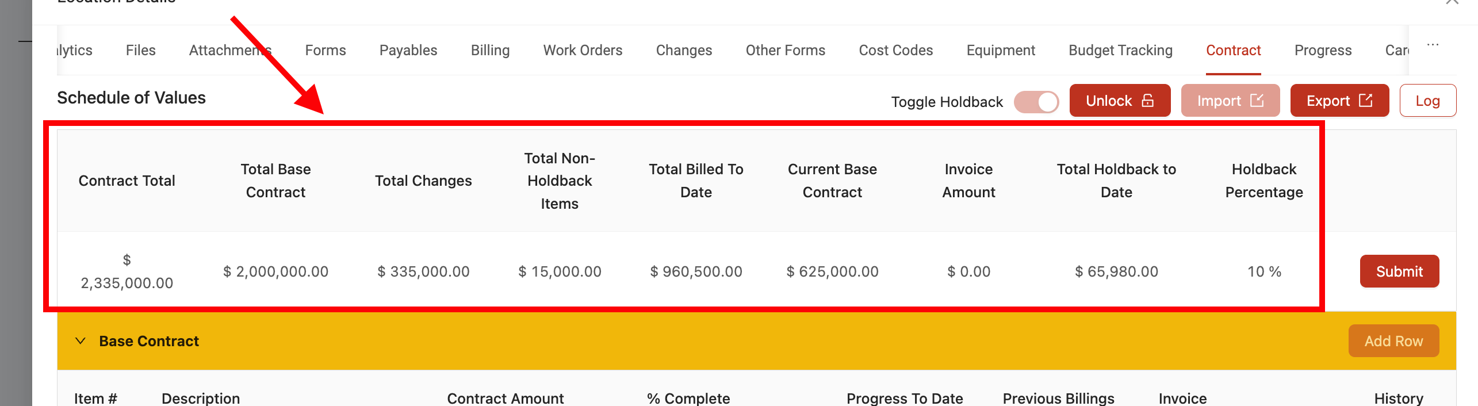Open the tabs overflow ellipsis menu
The height and width of the screenshot is (406, 1478).
[1433, 45]
